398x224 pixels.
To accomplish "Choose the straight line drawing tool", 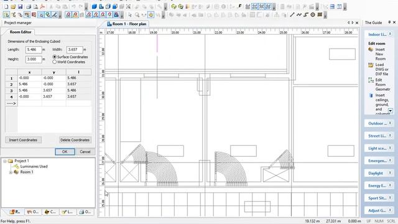I will pos(292,15).
